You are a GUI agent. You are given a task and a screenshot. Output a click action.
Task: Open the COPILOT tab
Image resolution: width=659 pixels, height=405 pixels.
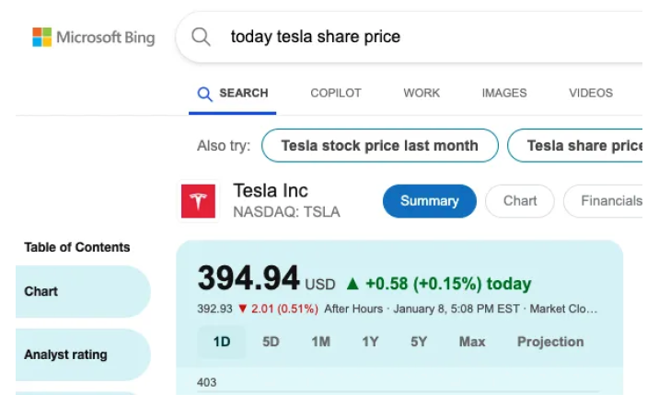tap(336, 93)
